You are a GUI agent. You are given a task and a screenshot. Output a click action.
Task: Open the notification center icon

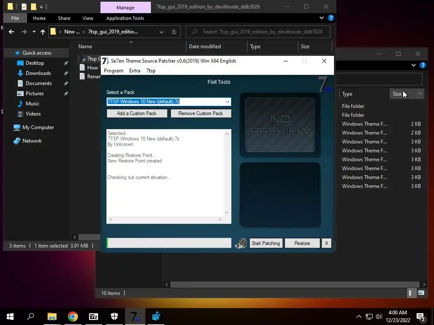[x=421, y=317]
